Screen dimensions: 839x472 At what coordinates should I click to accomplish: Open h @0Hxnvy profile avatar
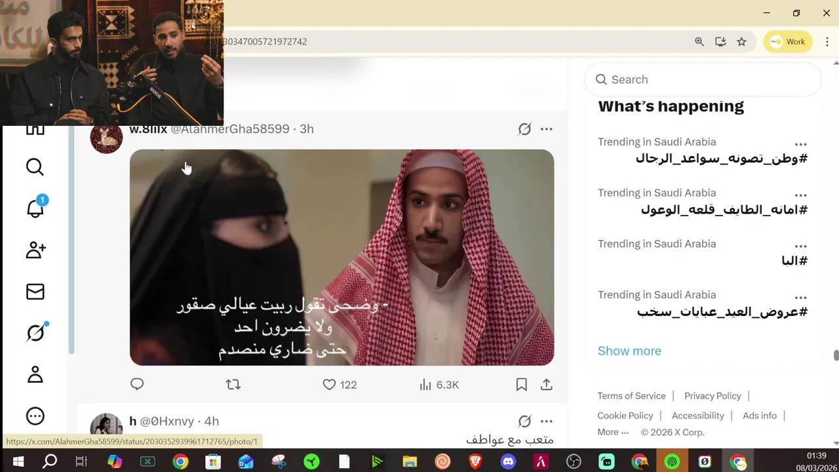(x=106, y=425)
